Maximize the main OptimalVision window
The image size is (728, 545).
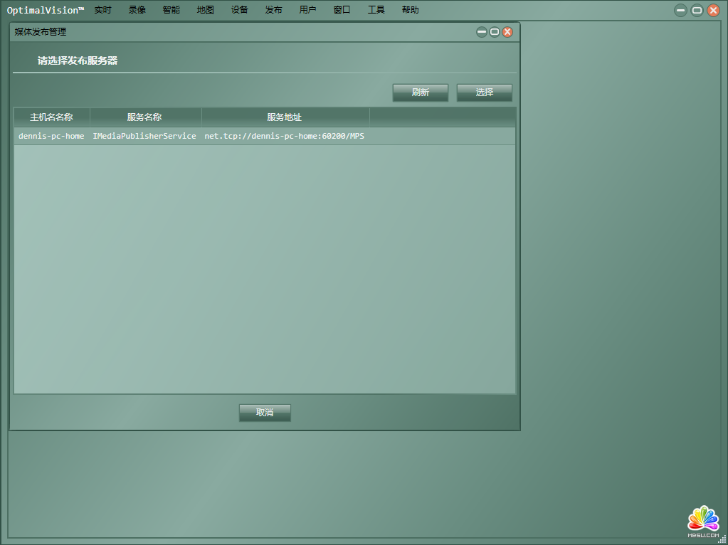697,10
